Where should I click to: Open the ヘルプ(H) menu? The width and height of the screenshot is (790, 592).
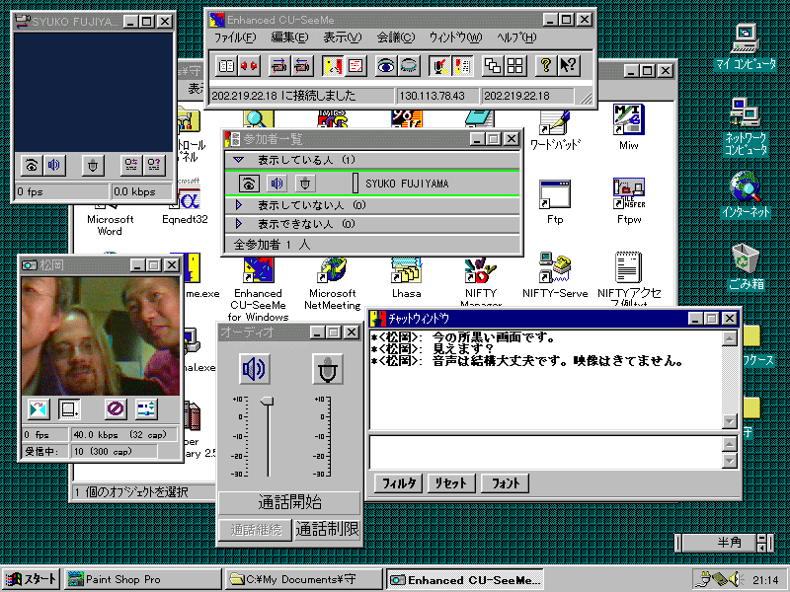516,37
